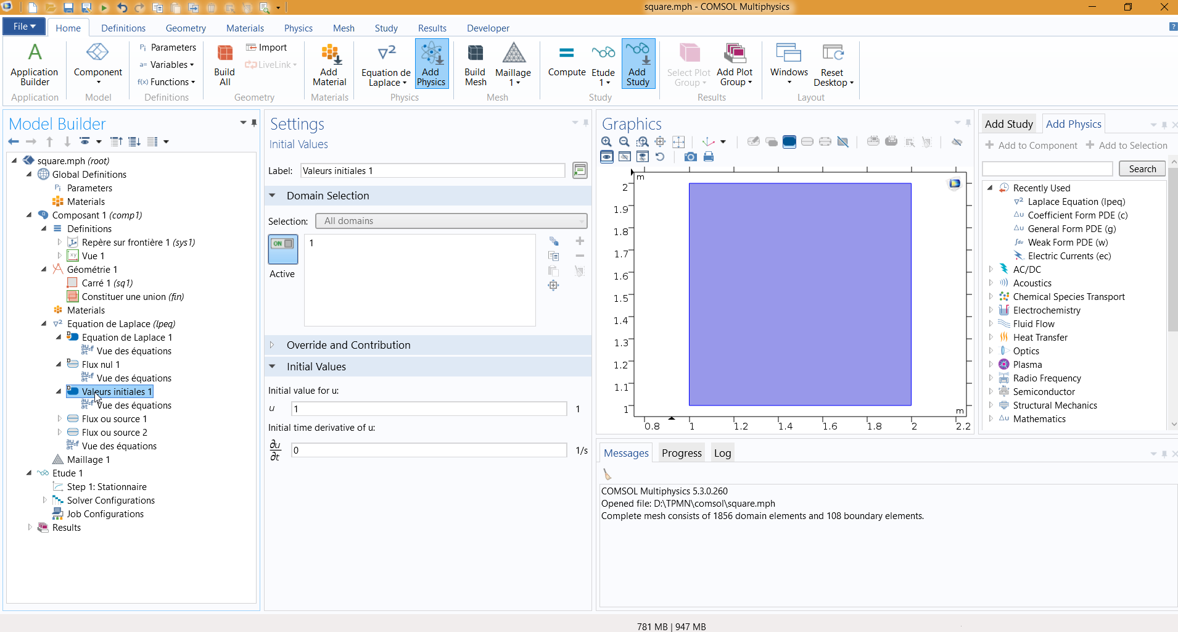The image size is (1178, 632).
Task: Click Add to Component button
Action: [x=1031, y=146]
